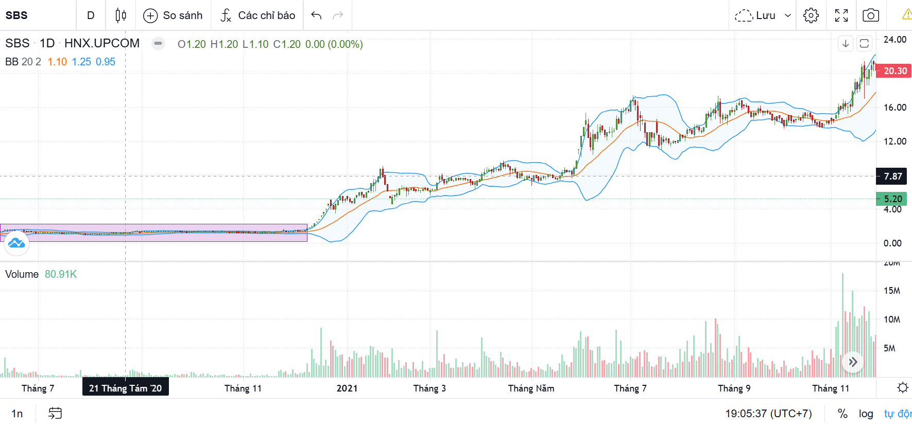The height and width of the screenshot is (427, 912).
Task: Open the price scale settings gear icon
Action: [902, 388]
